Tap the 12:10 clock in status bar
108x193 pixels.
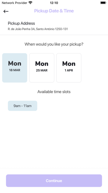[x=54, y=3]
